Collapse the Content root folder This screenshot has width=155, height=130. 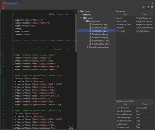point(78,11)
